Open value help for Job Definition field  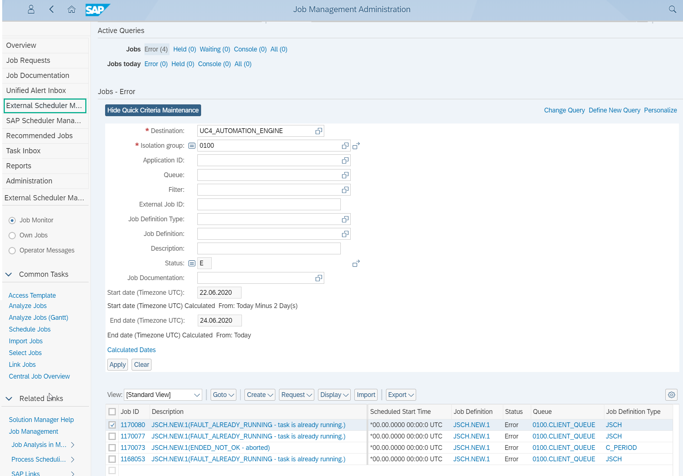(x=345, y=234)
